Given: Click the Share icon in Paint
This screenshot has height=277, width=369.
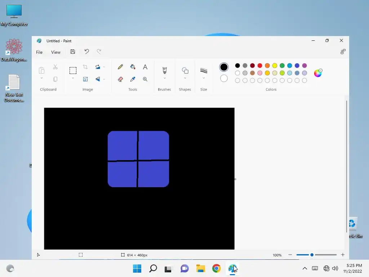Looking at the screenshot, I should [x=343, y=52].
